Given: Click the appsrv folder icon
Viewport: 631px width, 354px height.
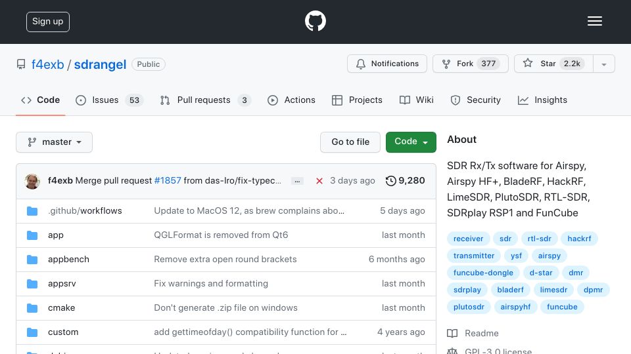Looking at the screenshot, I should [x=32, y=284].
